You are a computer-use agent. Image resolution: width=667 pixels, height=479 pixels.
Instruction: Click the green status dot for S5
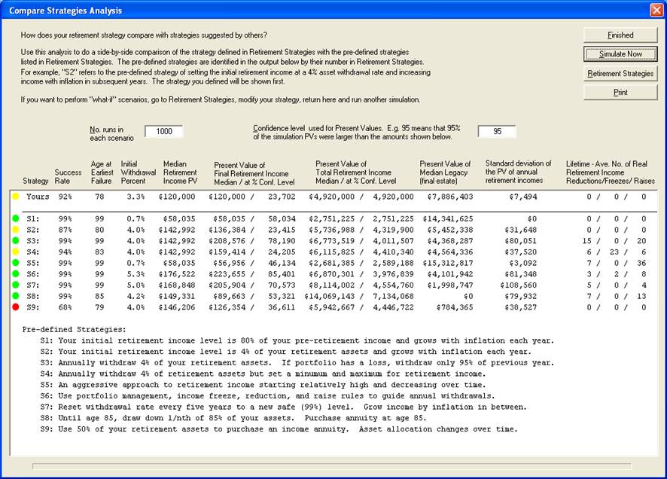point(16,263)
